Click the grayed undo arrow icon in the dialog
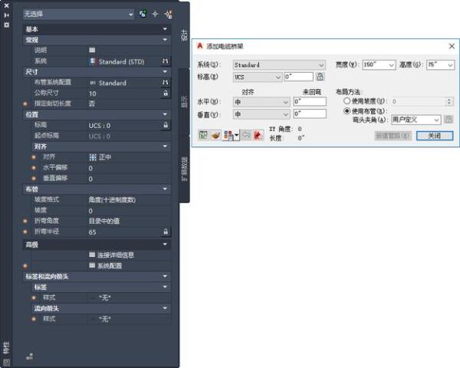The image size is (460, 368). pos(246,135)
